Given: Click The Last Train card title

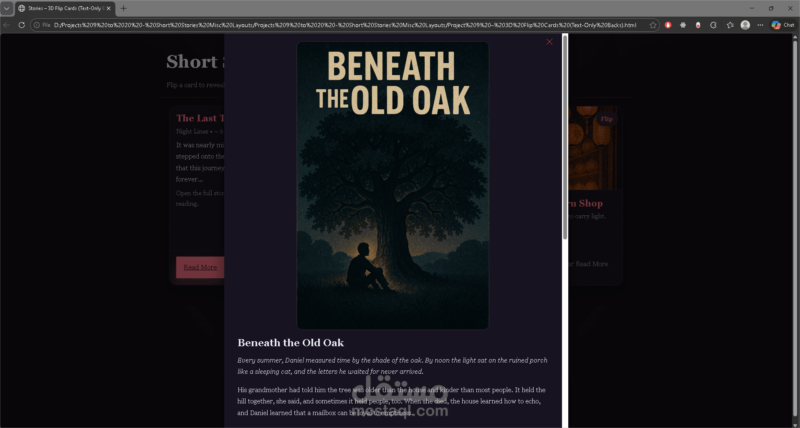Looking at the screenshot, I should (x=200, y=118).
